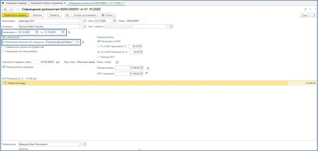The width and height of the screenshot is (318, 151).
Task: Expand the Сотрудник field dropdown arrow
Action: tap(81, 26)
